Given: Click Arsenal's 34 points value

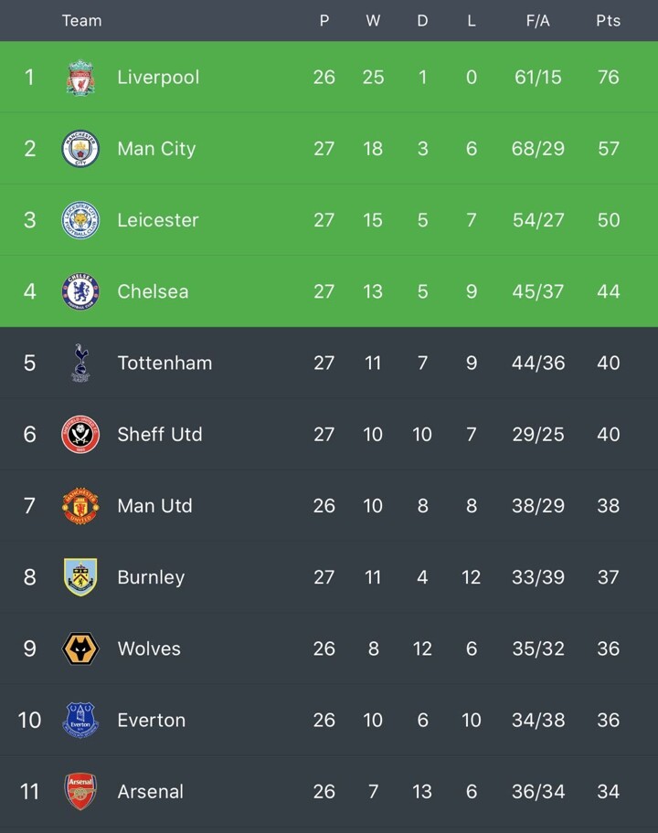Looking at the screenshot, I should coord(608,791).
